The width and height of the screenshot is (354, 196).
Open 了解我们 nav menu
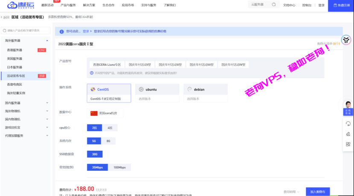[170, 5]
